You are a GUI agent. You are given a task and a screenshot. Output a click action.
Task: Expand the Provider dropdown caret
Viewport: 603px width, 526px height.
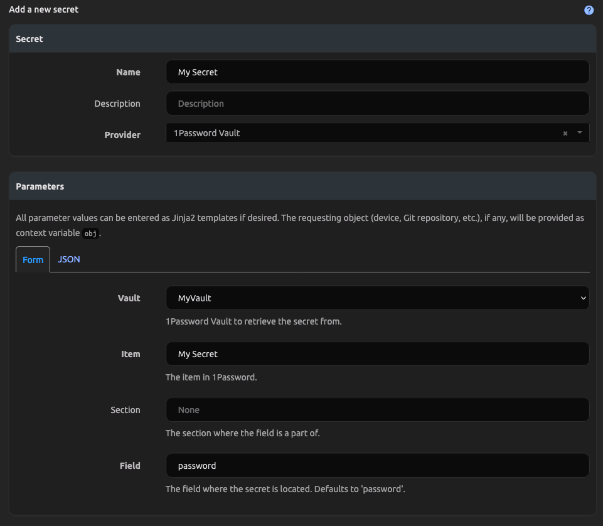[x=579, y=132]
